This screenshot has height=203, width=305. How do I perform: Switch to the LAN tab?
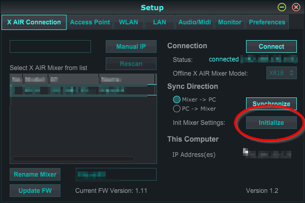pos(160,22)
